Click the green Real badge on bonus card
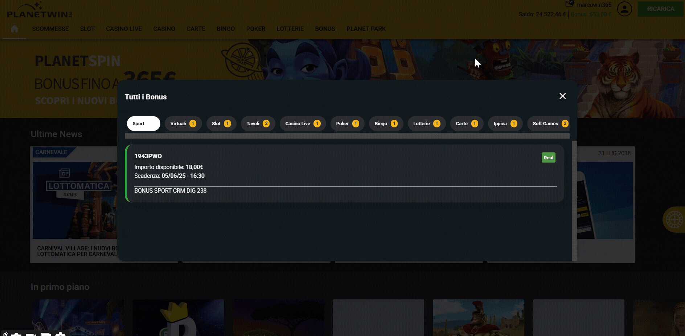685x336 pixels. [549, 157]
